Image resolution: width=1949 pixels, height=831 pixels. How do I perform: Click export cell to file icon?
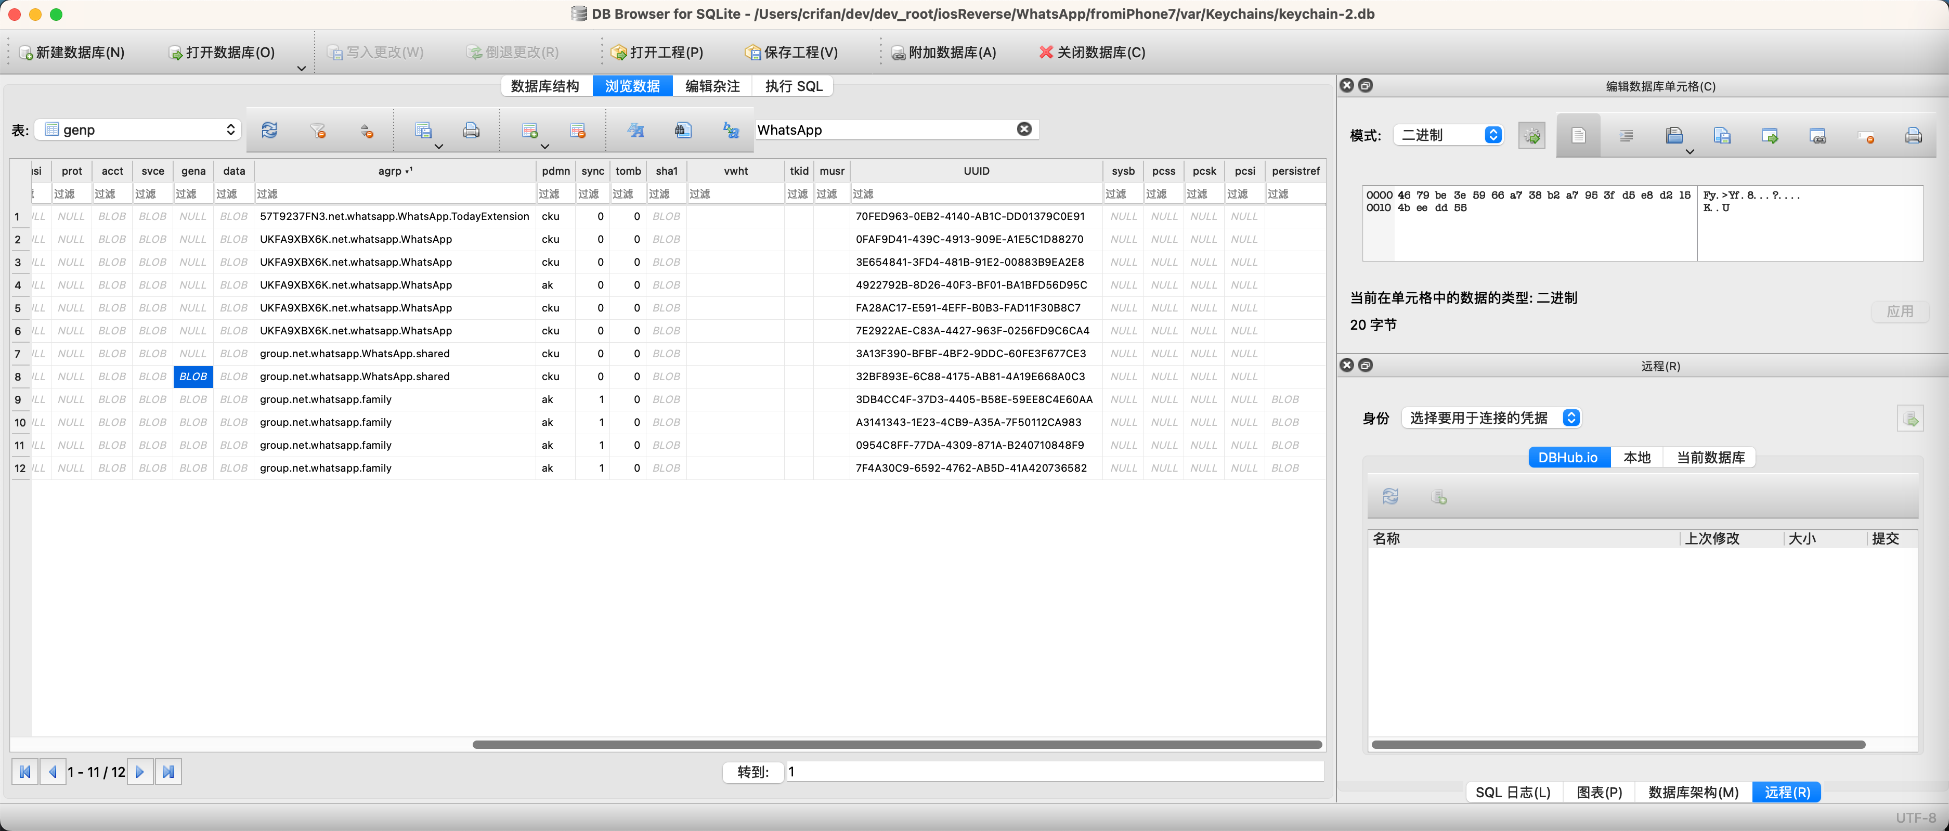[x=1722, y=136]
